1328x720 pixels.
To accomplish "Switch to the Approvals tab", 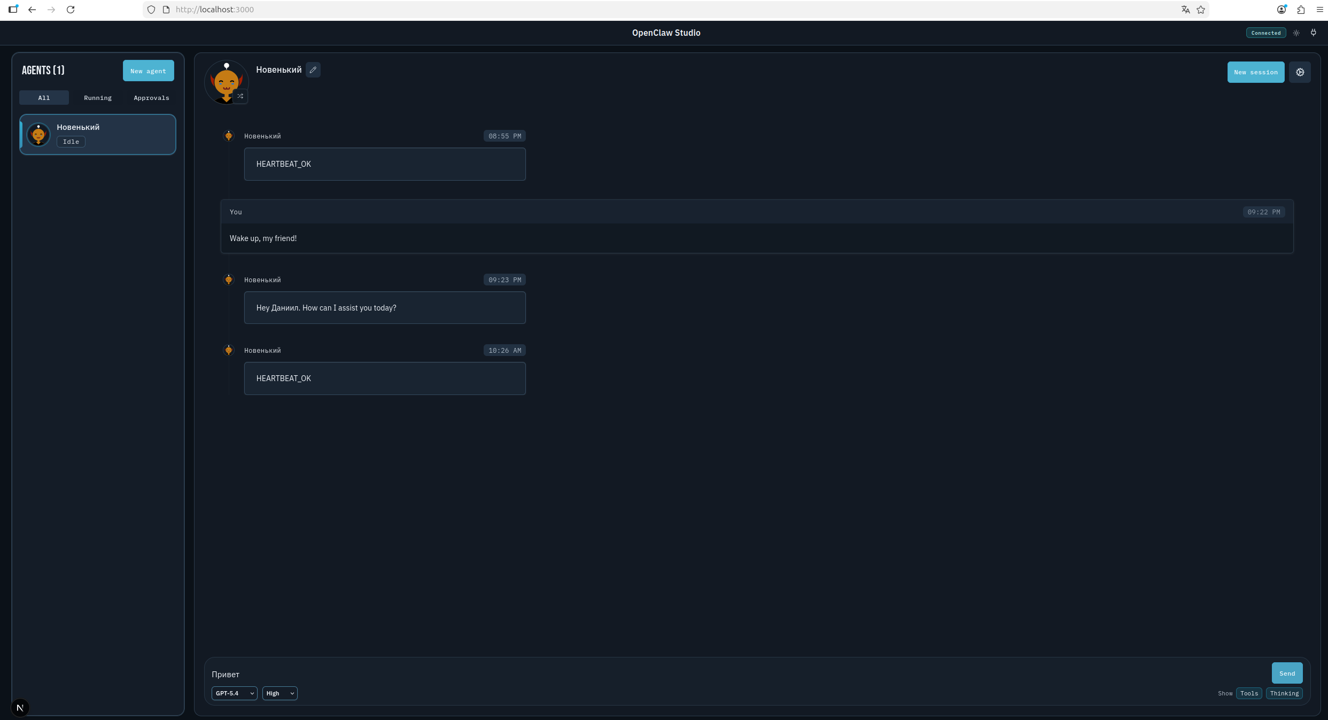I will tap(151, 98).
